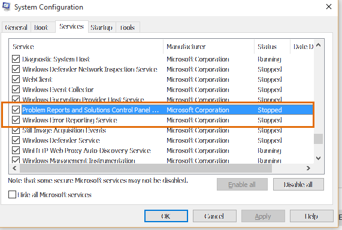The image size is (342, 230).
Task: Sort by the Manufacturer column header
Action: [x=208, y=47]
